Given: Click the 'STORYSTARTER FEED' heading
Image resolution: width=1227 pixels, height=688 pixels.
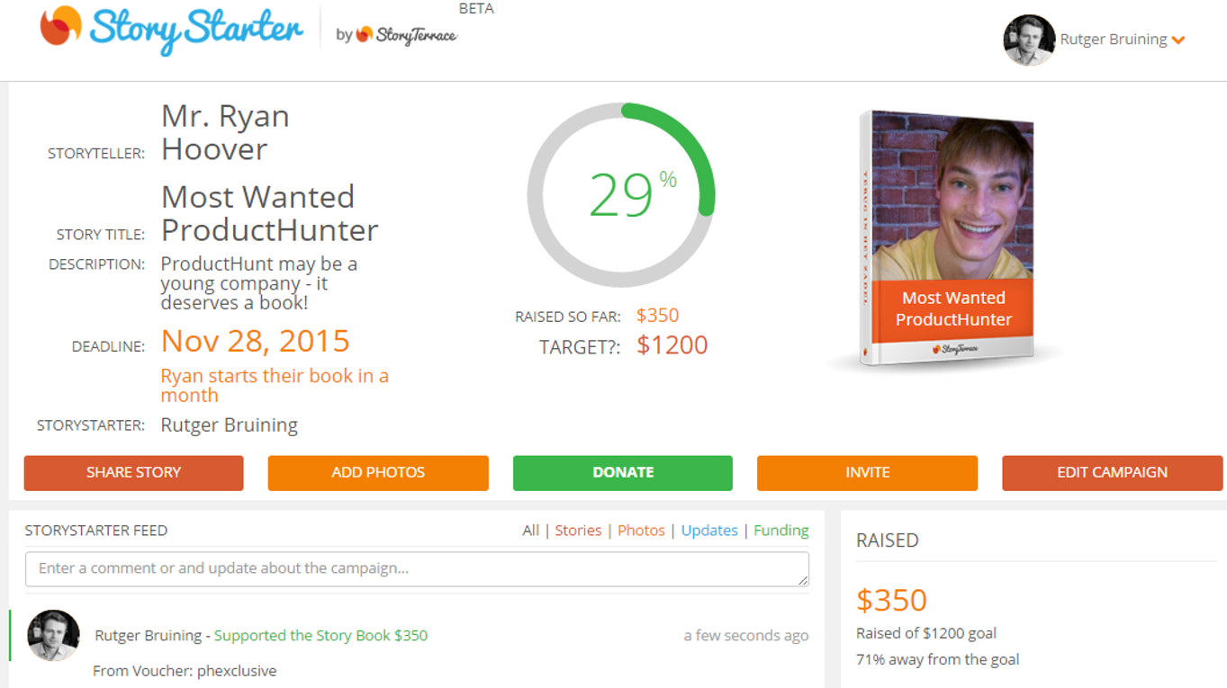Looking at the screenshot, I should [x=96, y=531].
